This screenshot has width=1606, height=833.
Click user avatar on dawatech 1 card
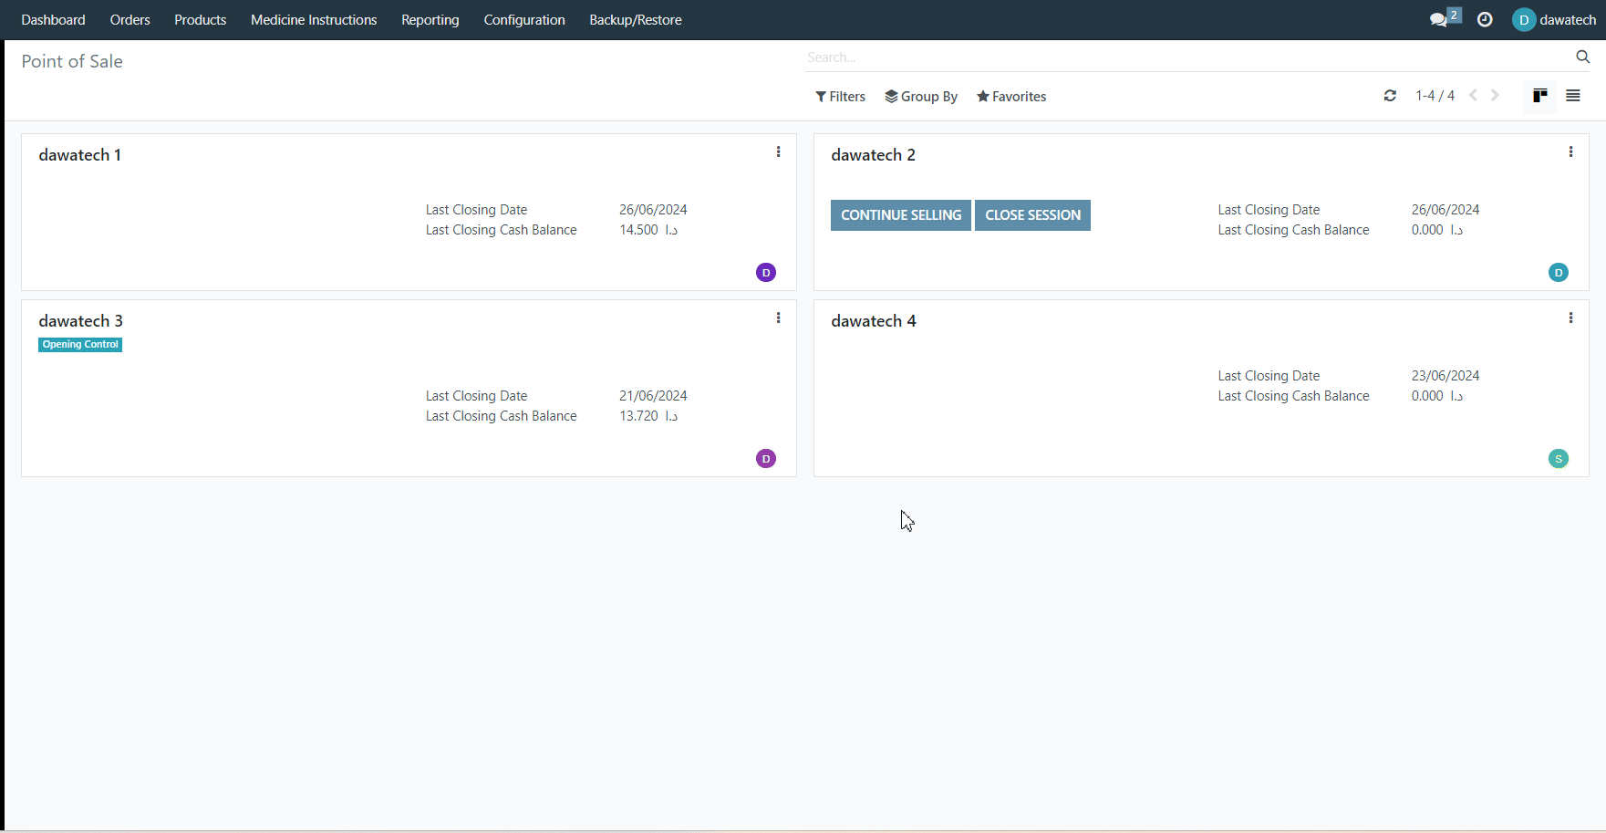tap(766, 272)
